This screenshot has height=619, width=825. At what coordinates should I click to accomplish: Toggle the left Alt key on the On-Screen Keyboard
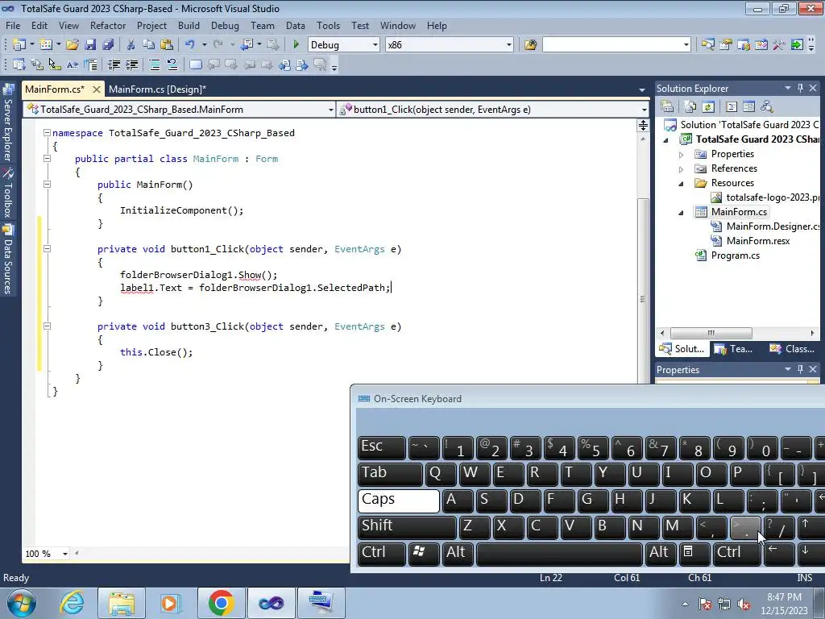pos(456,554)
